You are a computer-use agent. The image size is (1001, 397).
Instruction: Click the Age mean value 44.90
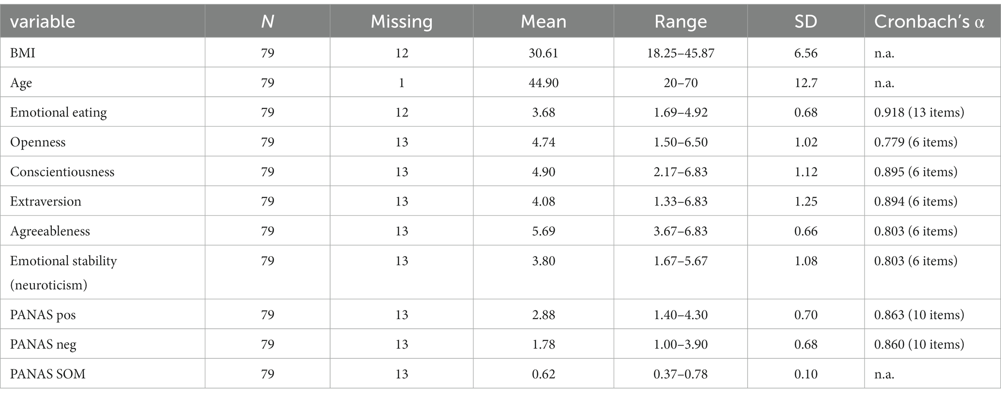pyautogui.click(x=543, y=83)
